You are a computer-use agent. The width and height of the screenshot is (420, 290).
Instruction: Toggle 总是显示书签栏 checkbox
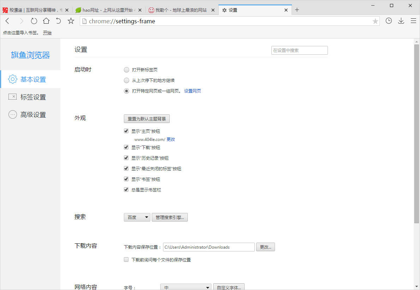tap(126, 190)
